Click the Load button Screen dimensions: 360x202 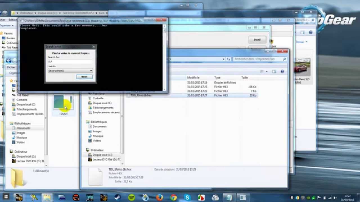tap(257, 40)
